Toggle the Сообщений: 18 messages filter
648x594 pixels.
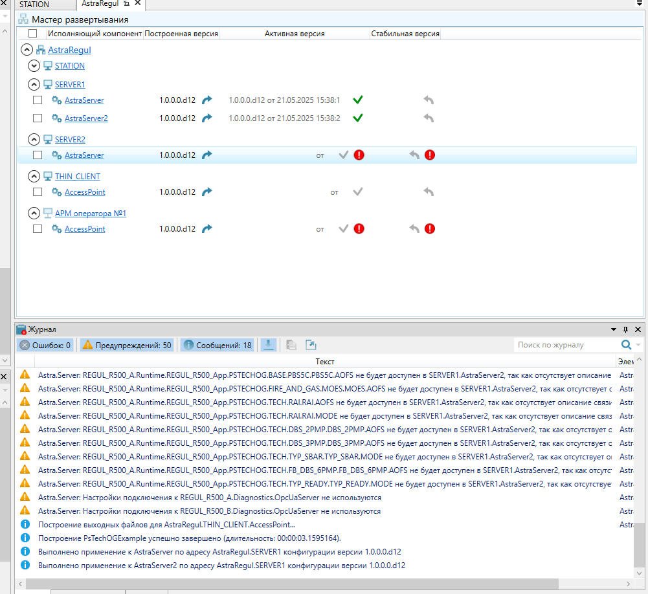point(218,345)
